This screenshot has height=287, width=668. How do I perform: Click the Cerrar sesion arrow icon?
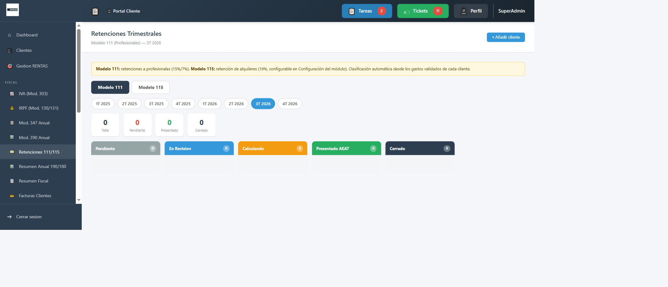point(9,217)
